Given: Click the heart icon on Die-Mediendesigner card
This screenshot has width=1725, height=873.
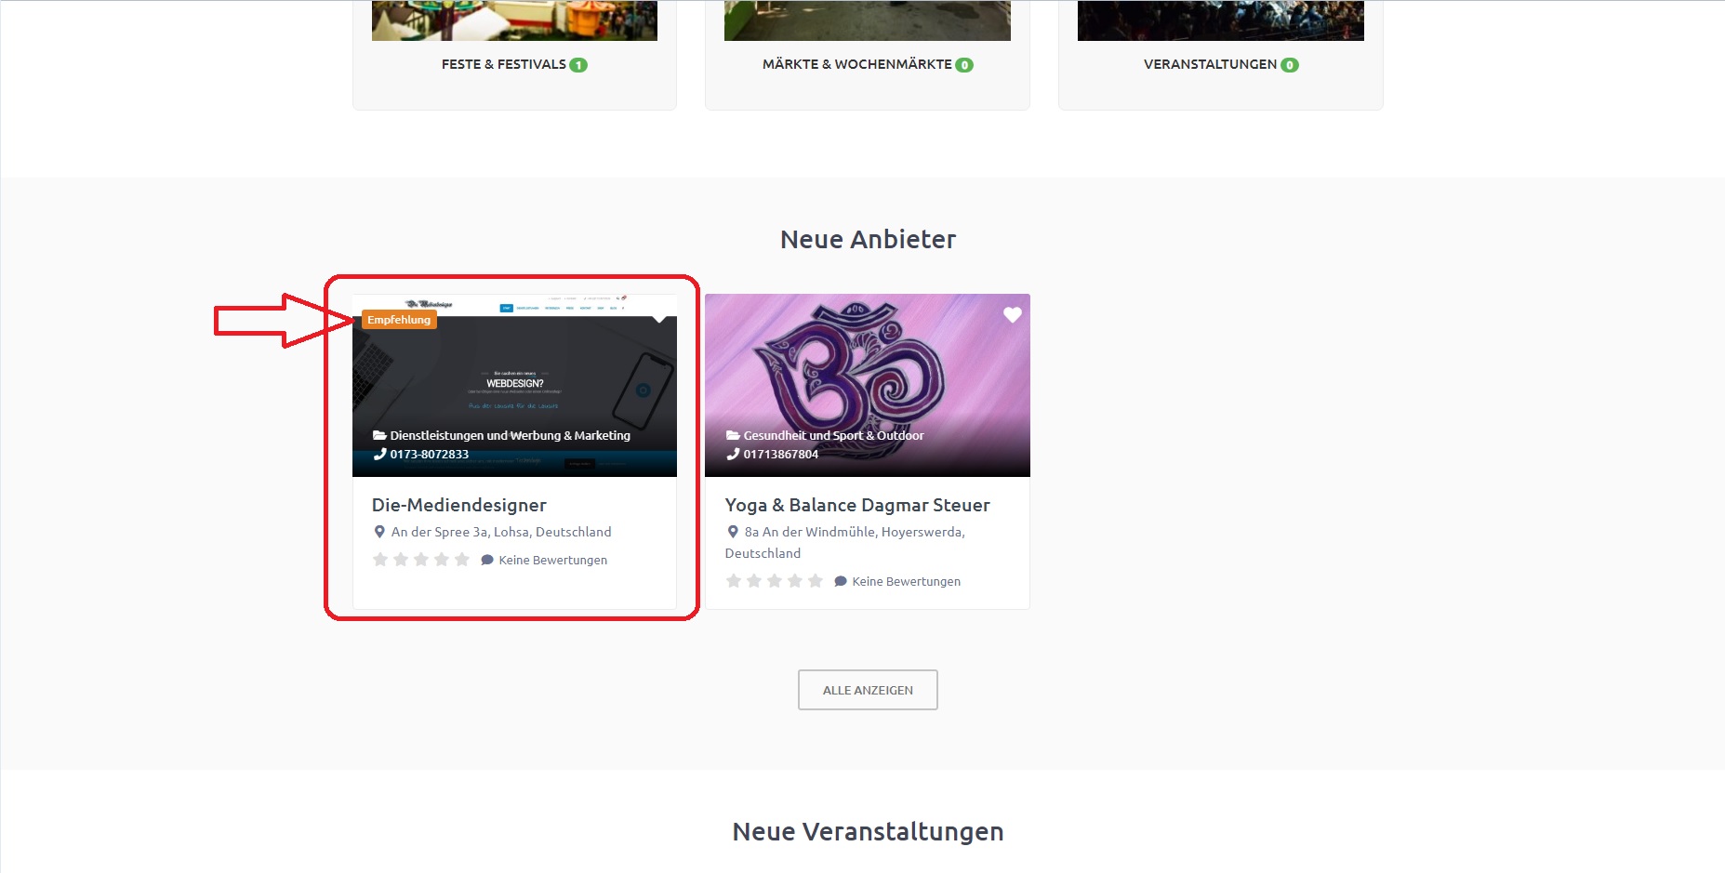Looking at the screenshot, I should pos(659,317).
